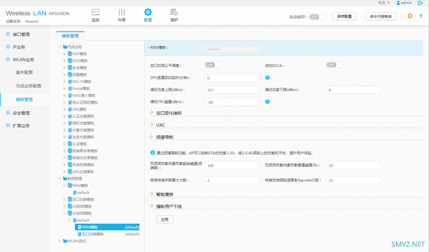Image resolution: width=430 pixels, height=252 pixels.
Task: Open the 扩展业务 sidebar menu
Action: [x=21, y=126]
